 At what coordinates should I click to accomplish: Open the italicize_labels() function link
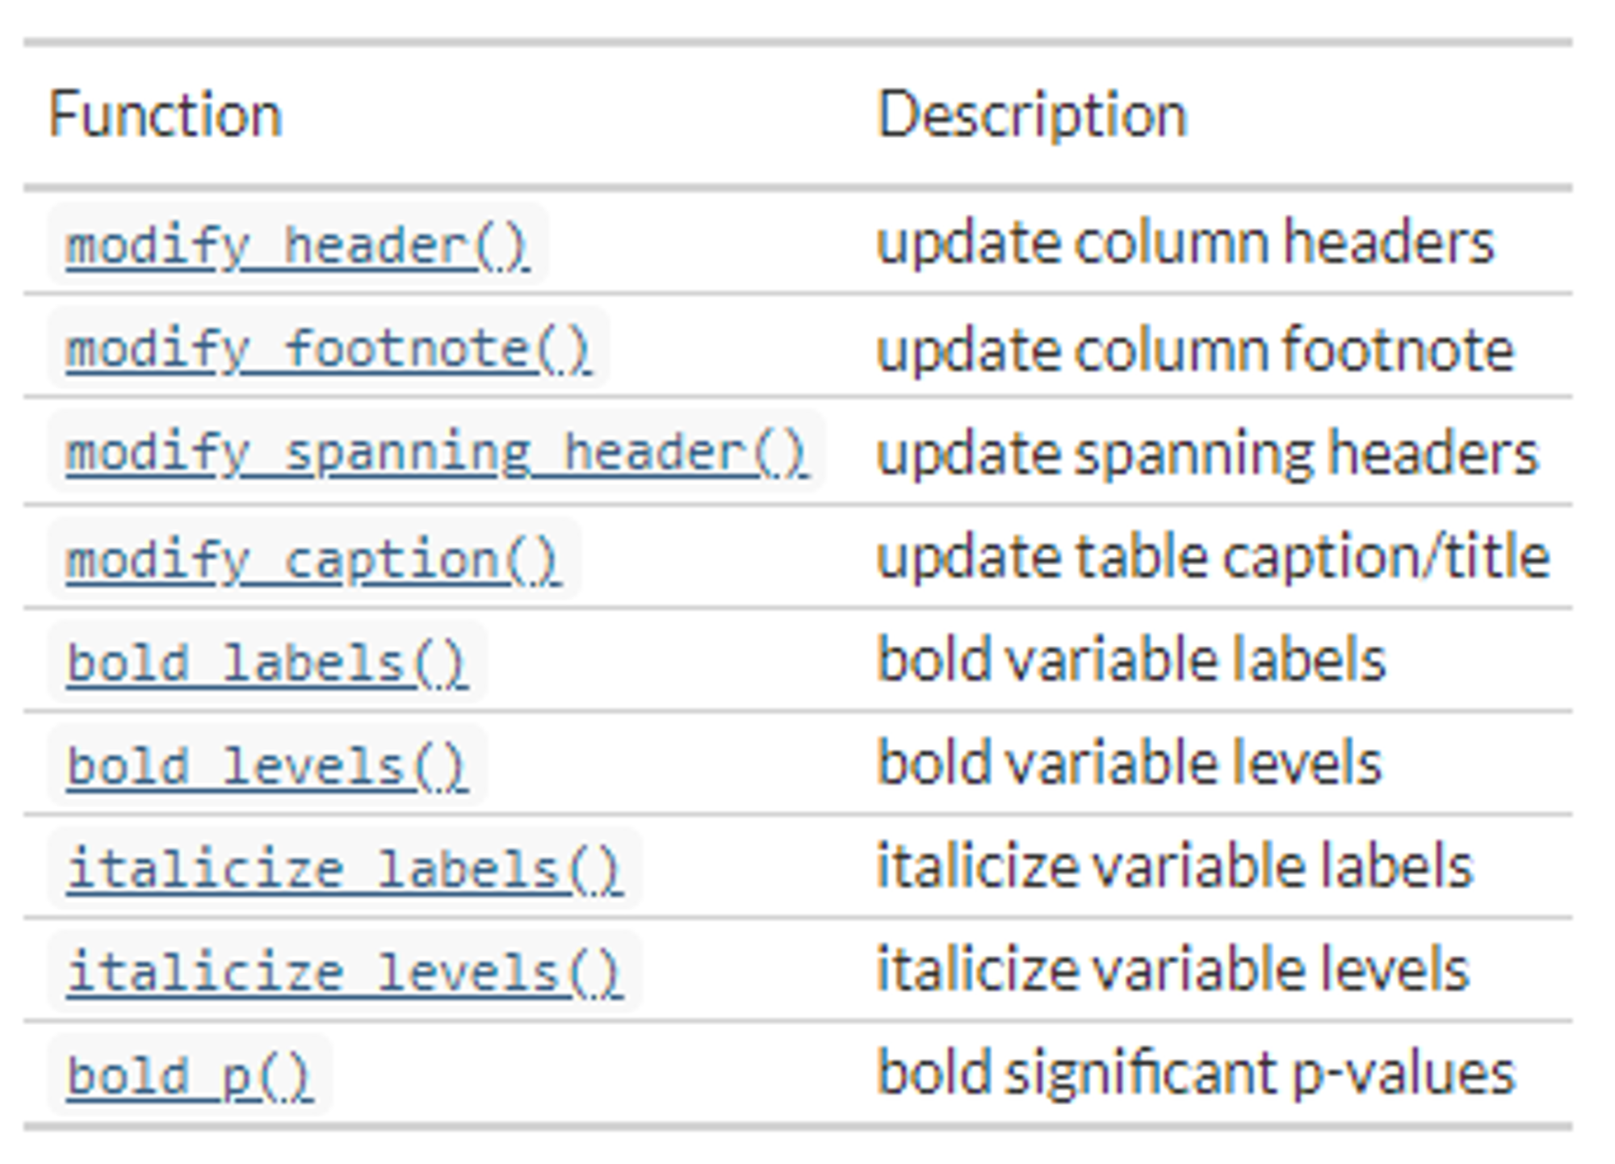(345, 869)
